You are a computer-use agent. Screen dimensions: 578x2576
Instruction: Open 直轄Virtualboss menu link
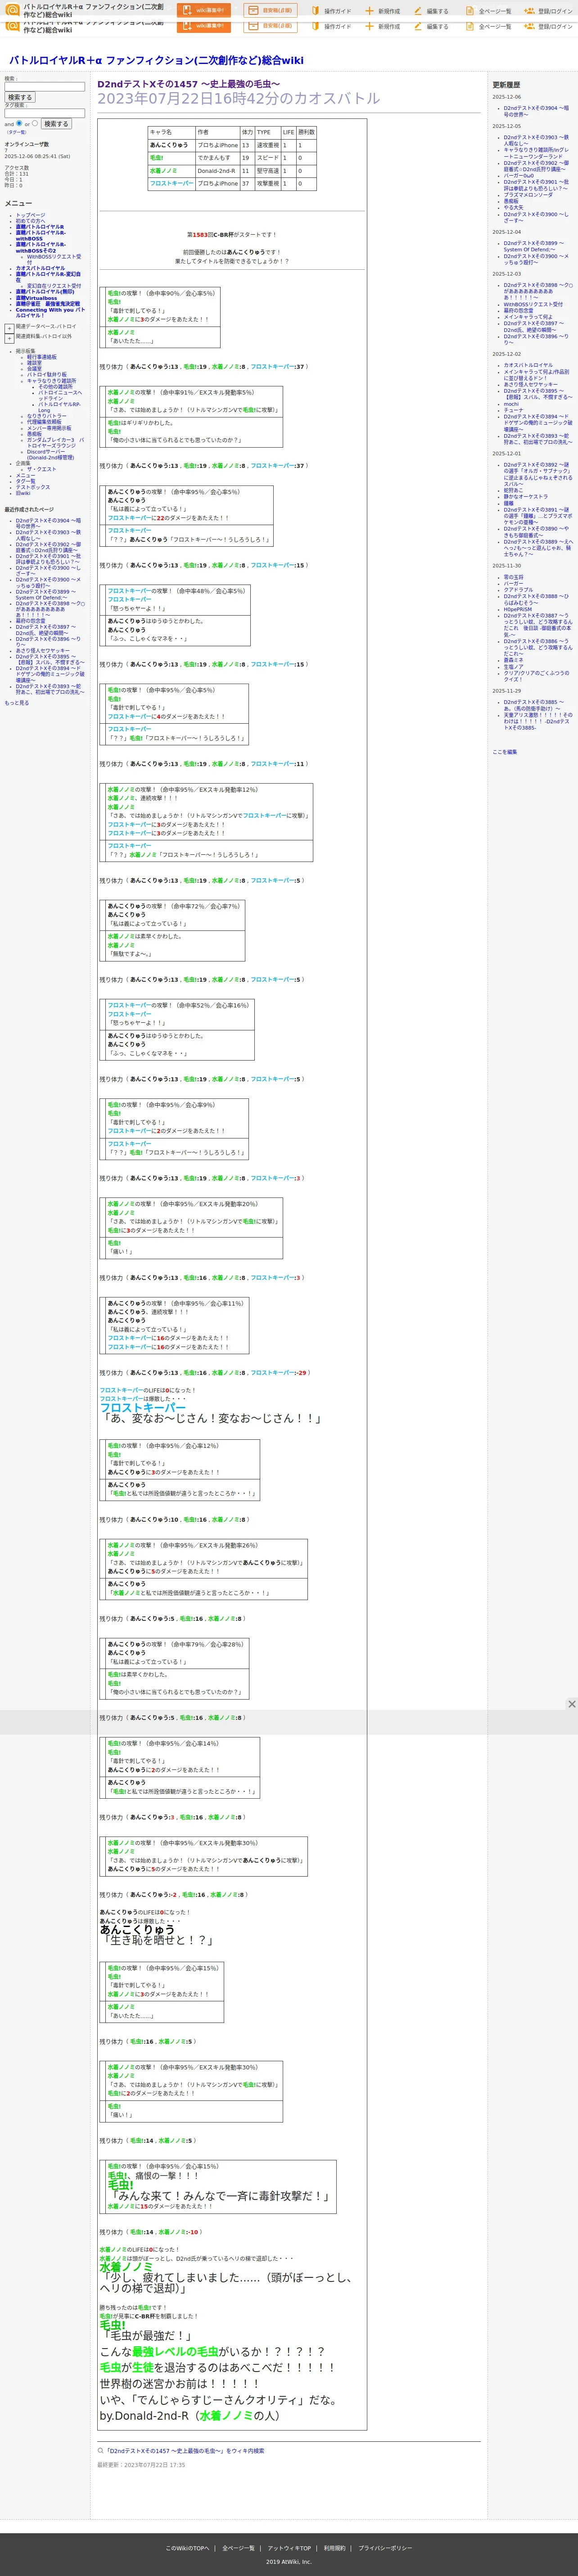click(36, 298)
